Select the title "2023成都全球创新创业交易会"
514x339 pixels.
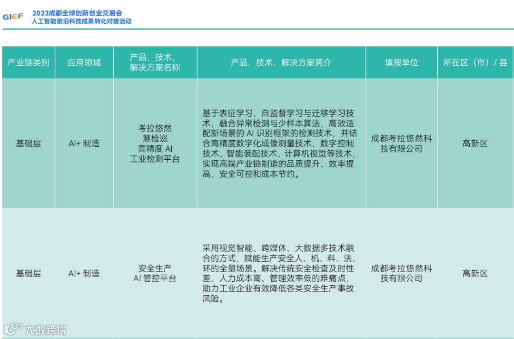(77, 13)
